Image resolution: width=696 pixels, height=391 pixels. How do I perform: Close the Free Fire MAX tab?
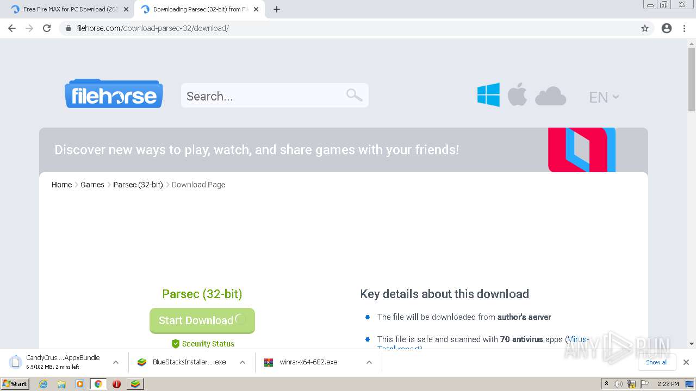pyautogui.click(x=126, y=9)
